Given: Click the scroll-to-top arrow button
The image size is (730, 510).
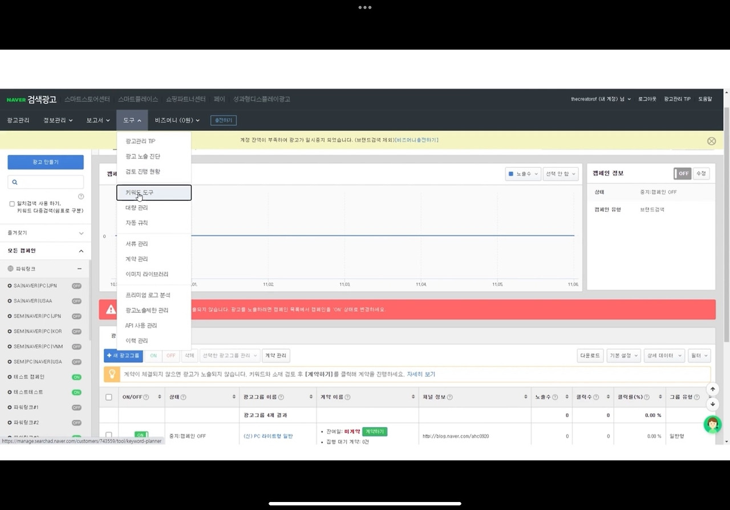Looking at the screenshot, I should (712, 389).
